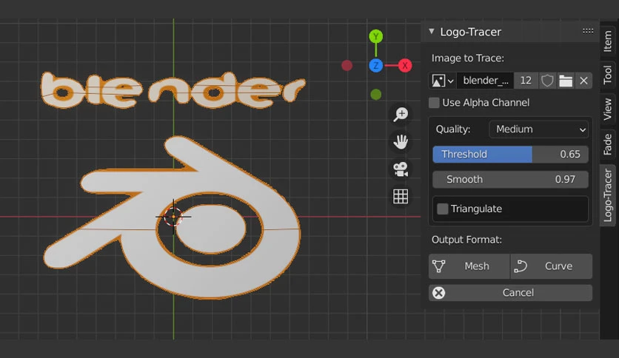This screenshot has height=358, width=619.
Task: Click the red X axis gizmo handle
Action: (x=404, y=65)
